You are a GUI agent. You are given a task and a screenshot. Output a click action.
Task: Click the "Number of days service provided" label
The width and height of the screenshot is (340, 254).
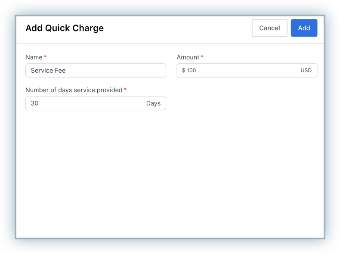pos(74,90)
